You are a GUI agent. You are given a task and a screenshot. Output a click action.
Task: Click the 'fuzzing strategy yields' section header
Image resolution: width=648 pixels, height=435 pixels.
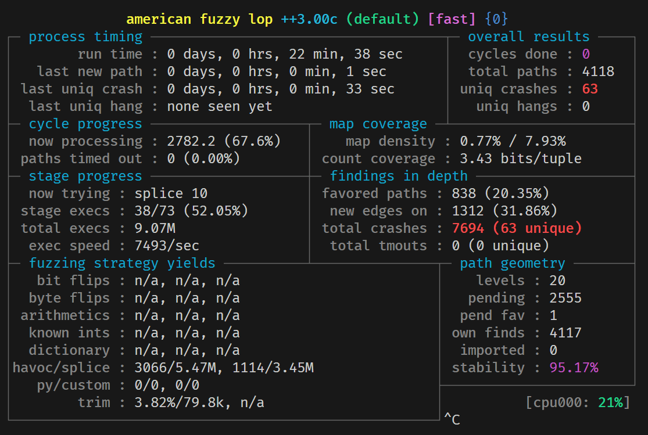[x=122, y=263]
